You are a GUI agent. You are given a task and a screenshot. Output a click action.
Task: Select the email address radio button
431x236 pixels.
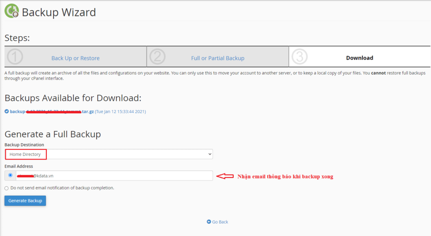tap(10, 175)
